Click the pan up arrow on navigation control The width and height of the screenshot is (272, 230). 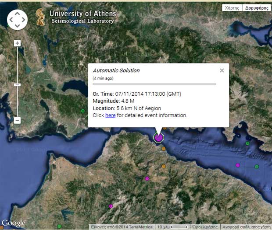pyautogui.click(x=17, y=13)
